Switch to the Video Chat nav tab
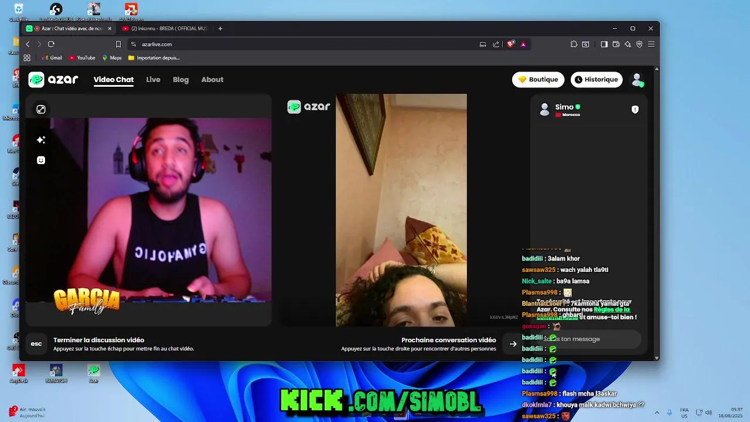The width and height of the screenshot is (750, 422). tap(114, 80)
